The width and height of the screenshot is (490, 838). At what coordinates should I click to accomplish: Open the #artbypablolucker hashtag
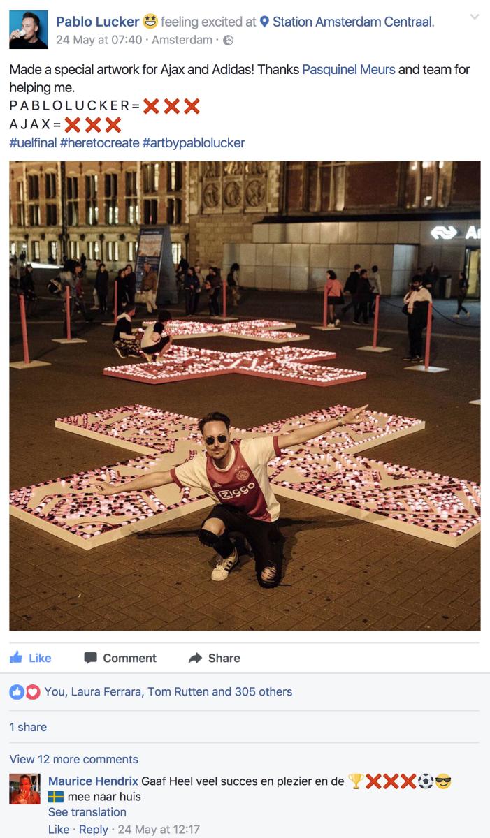pyautogui.click(x=194, y=142)
